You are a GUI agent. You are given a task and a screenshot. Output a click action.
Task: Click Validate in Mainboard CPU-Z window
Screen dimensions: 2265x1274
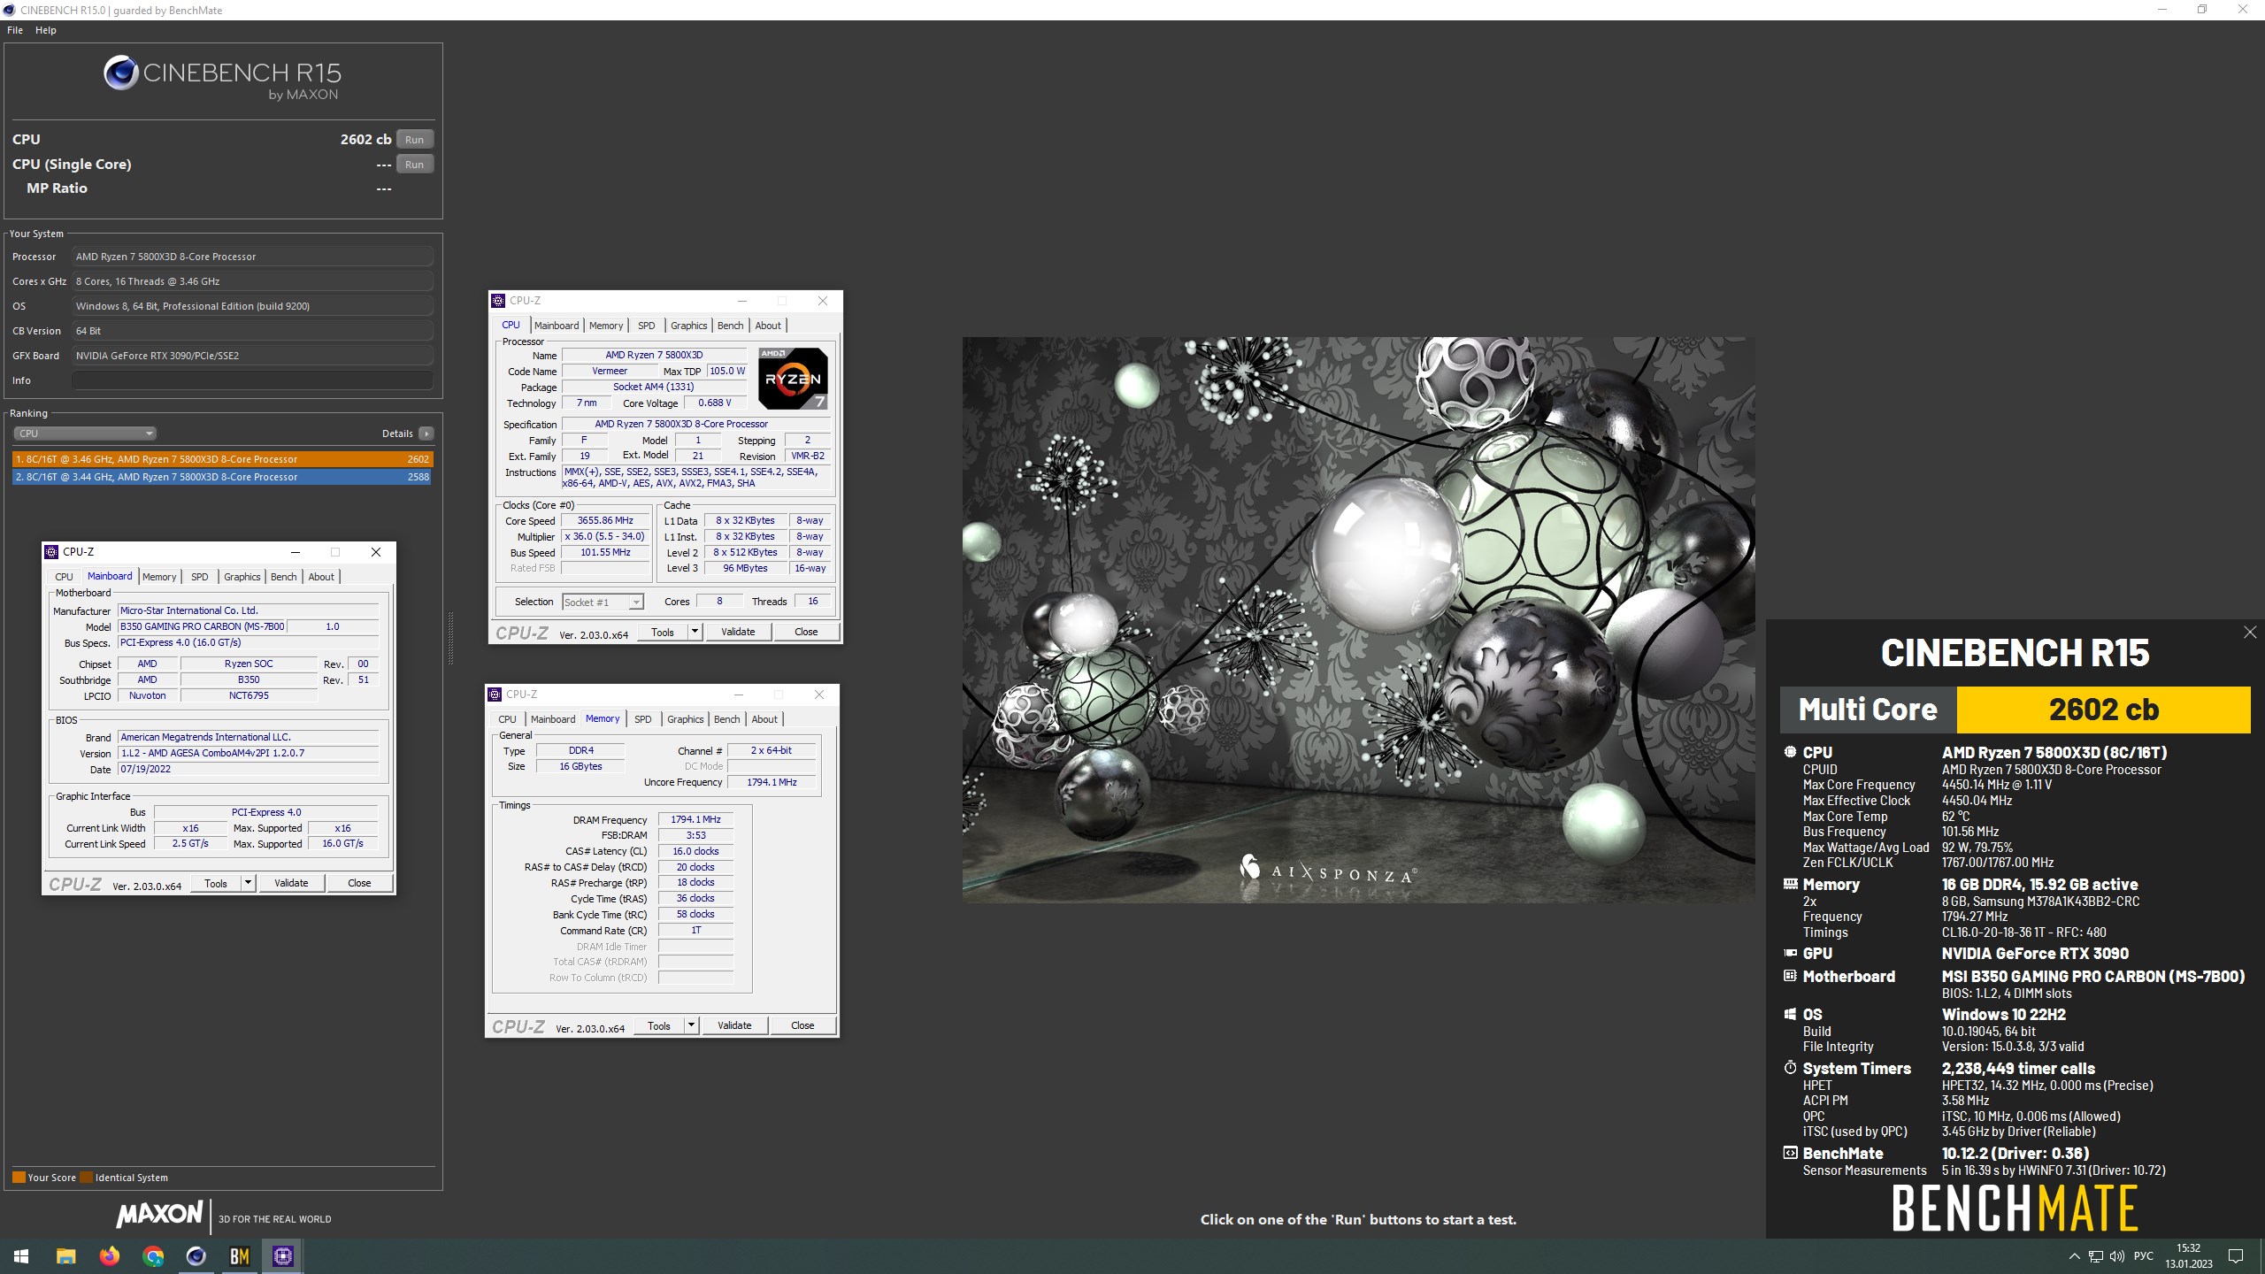point(291,883)
